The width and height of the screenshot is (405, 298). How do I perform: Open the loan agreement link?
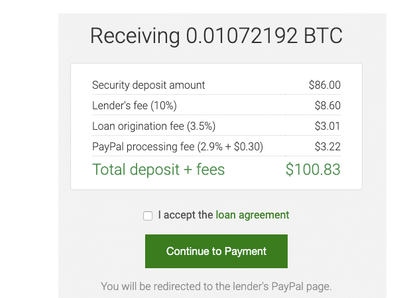pos(253,215)
